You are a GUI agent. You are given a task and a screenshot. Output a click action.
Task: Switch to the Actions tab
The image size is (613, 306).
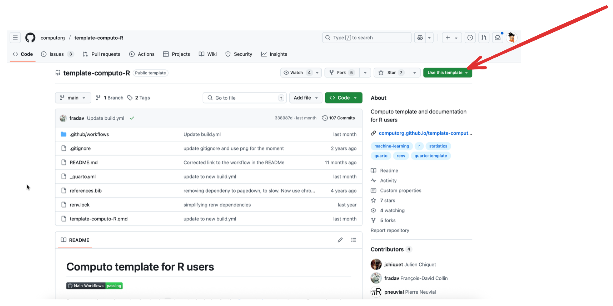(142, 54)
